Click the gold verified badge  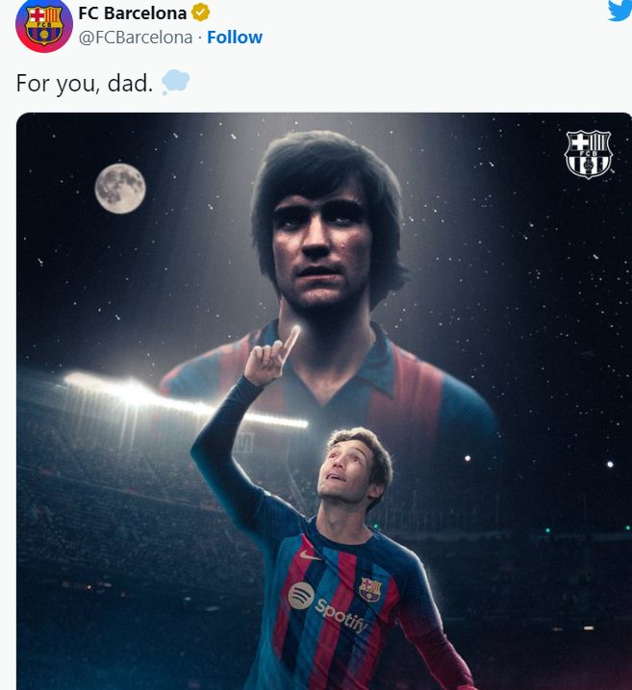(x=200, y=13)
